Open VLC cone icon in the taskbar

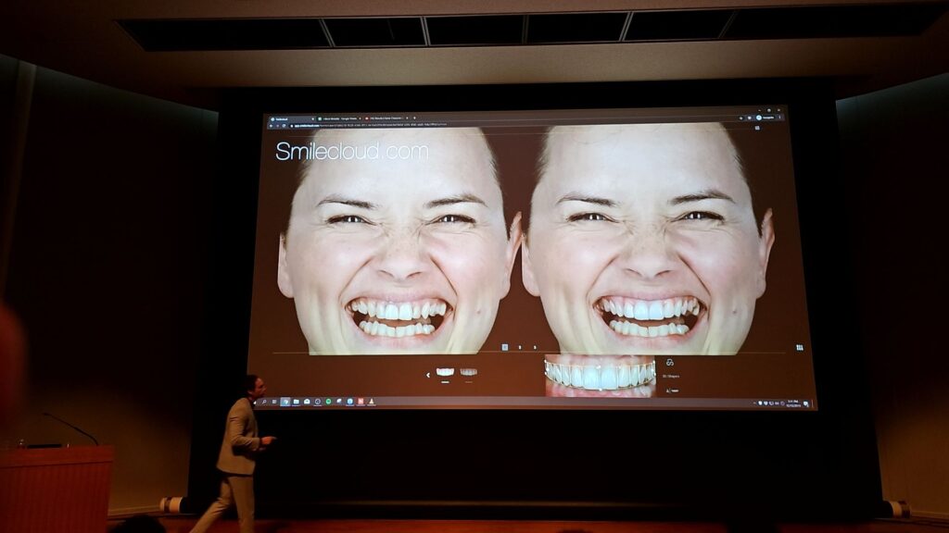372,402
